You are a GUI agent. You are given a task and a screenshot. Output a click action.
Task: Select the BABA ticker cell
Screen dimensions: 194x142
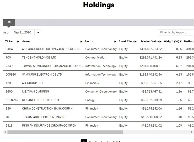[9, 49]
